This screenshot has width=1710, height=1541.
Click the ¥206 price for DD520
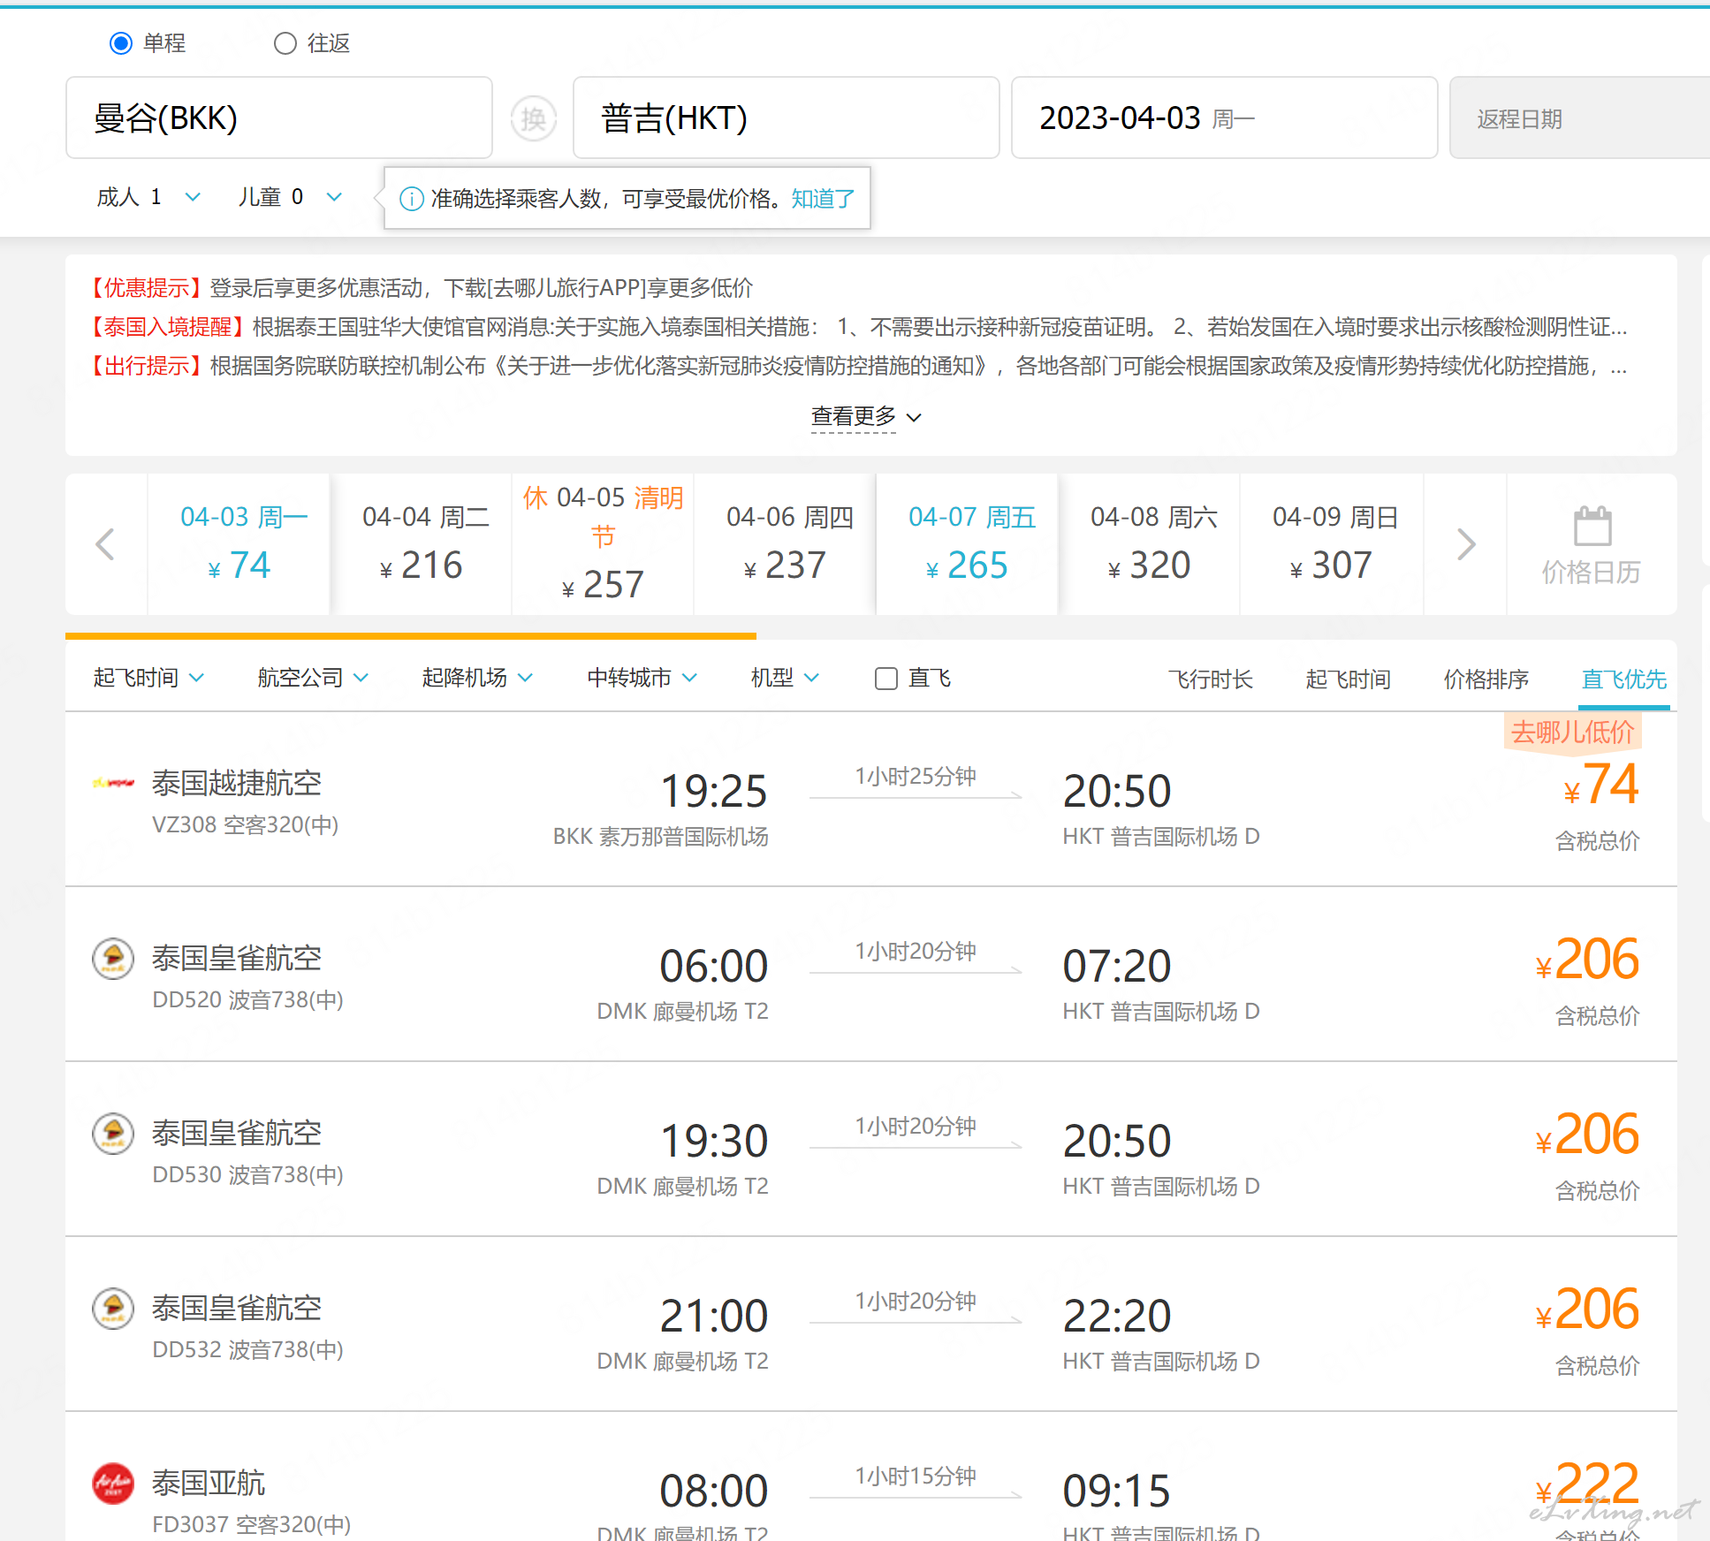point(1587,960)
